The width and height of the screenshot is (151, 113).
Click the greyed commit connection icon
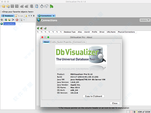(x=22, y=6)
